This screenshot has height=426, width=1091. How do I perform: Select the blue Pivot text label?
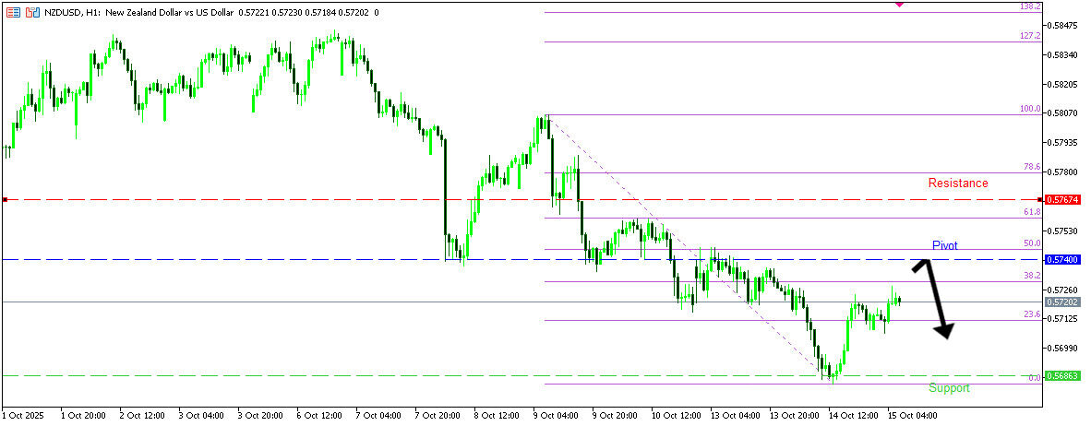pos(944,245)
